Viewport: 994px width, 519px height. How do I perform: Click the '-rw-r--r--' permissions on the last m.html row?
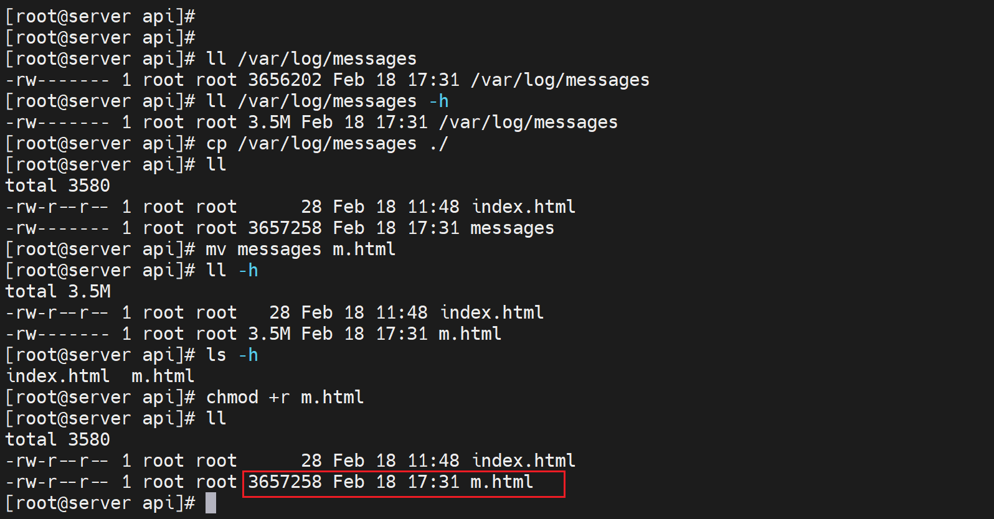[57, 482]
